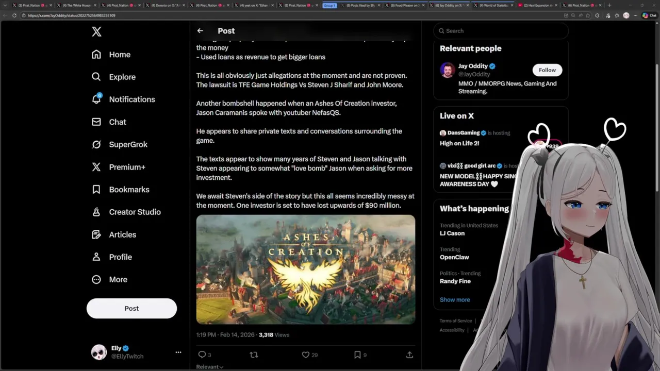The height and width of the screenshot is (371, 660).
Task: Click the browser reload button
Action: (14, 15)
